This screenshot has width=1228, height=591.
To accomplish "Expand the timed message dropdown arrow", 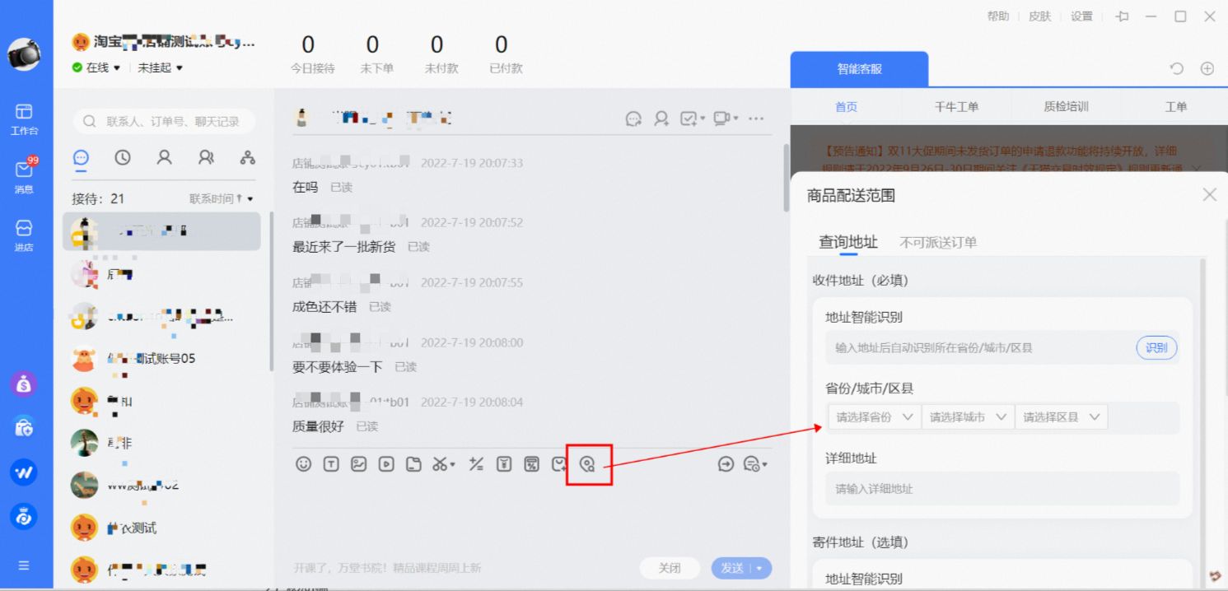I will click(765, 465).
